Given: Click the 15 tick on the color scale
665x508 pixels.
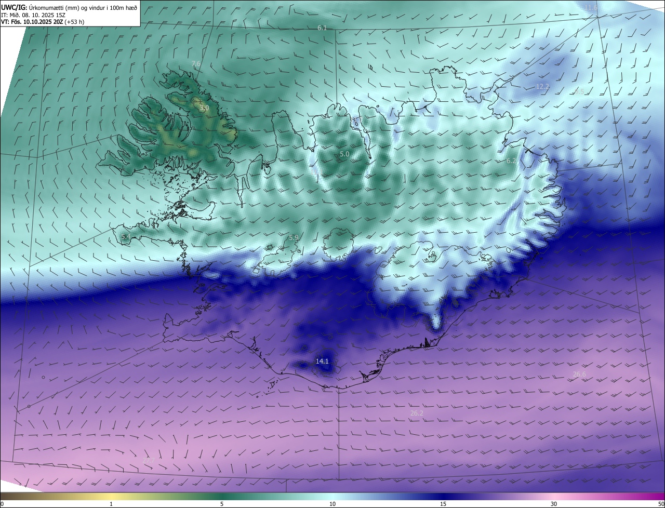Looking at the screenshot, I should (443, 504).
